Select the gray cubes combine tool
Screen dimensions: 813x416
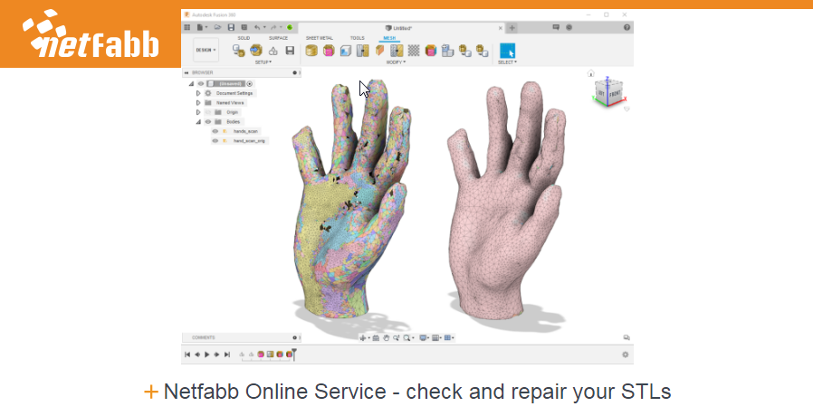[448, 51]
